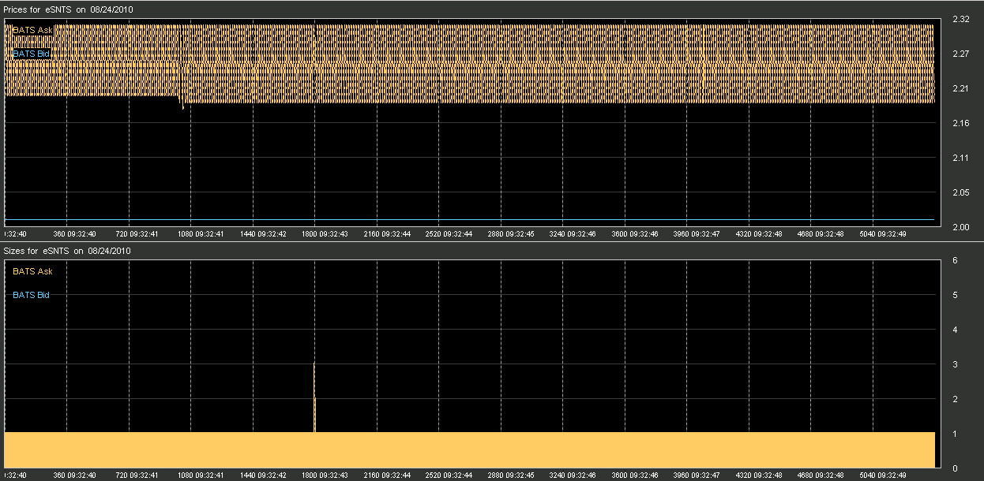Click the 2 label on Sizes axis

point(956,399)
